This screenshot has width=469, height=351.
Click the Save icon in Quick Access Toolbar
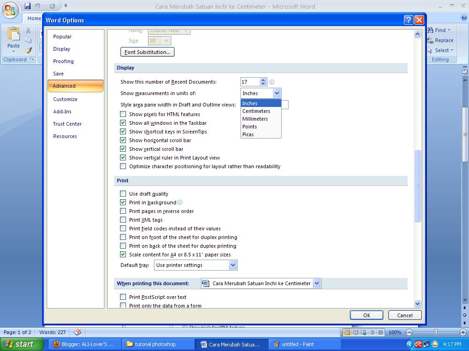pos(27,6)
